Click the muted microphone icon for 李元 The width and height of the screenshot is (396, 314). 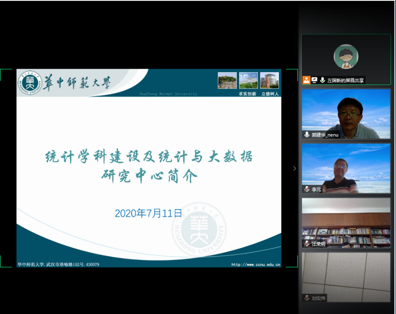[x=307, y=189]
